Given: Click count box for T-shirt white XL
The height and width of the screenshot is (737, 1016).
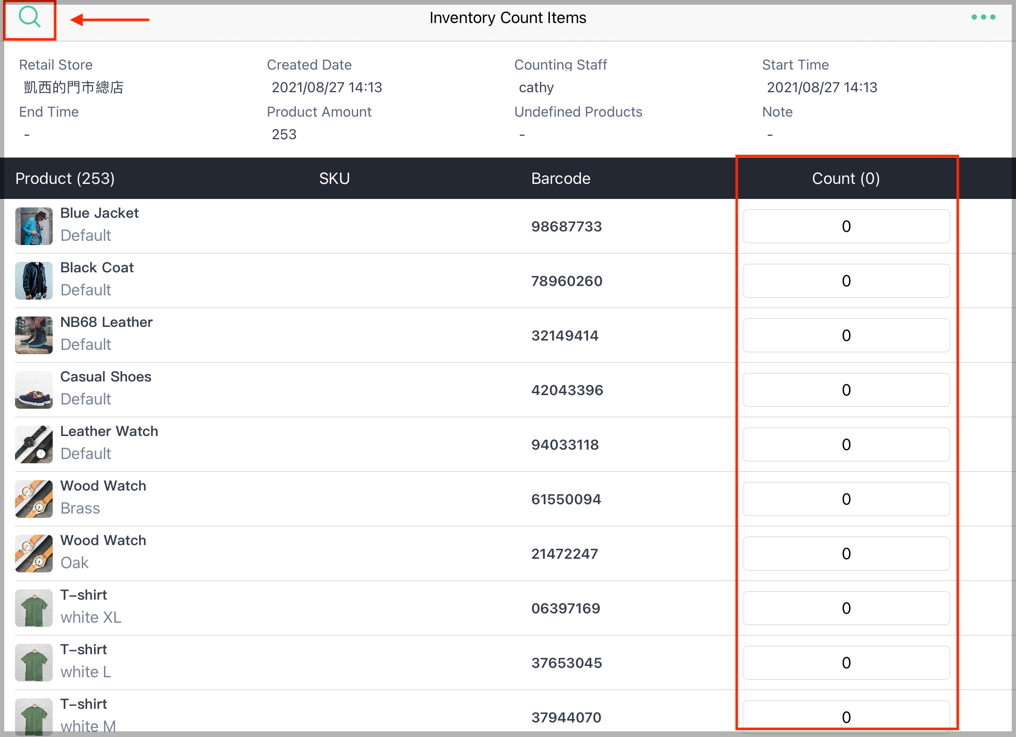Looking at the screenshot, I should click(x=846, y=608).
